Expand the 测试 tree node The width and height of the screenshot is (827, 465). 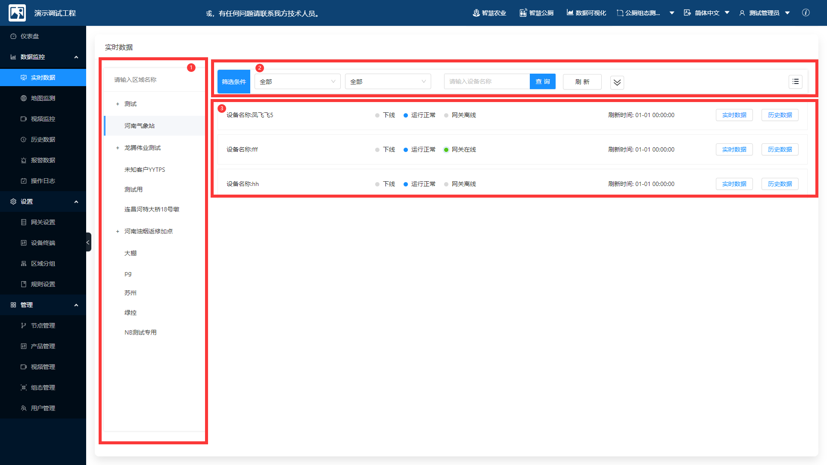pyautogui.click(x=118, y=104)
